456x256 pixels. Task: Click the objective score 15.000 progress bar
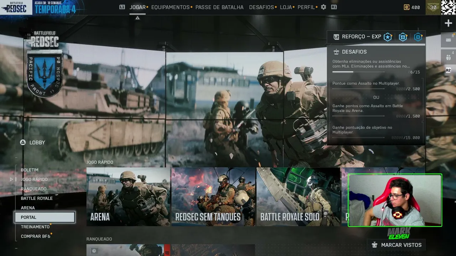pos(358,138)
